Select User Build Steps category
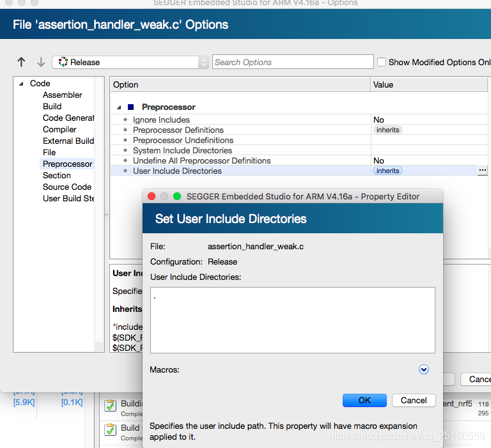The width and height of the screenshot is (491, 448). pos(68,199)
